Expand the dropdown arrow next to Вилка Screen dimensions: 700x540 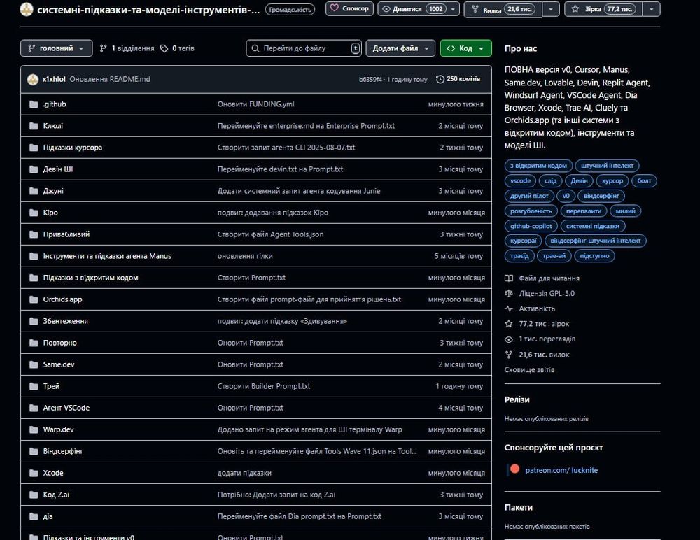pyautogui.click(x=551, y=9)
